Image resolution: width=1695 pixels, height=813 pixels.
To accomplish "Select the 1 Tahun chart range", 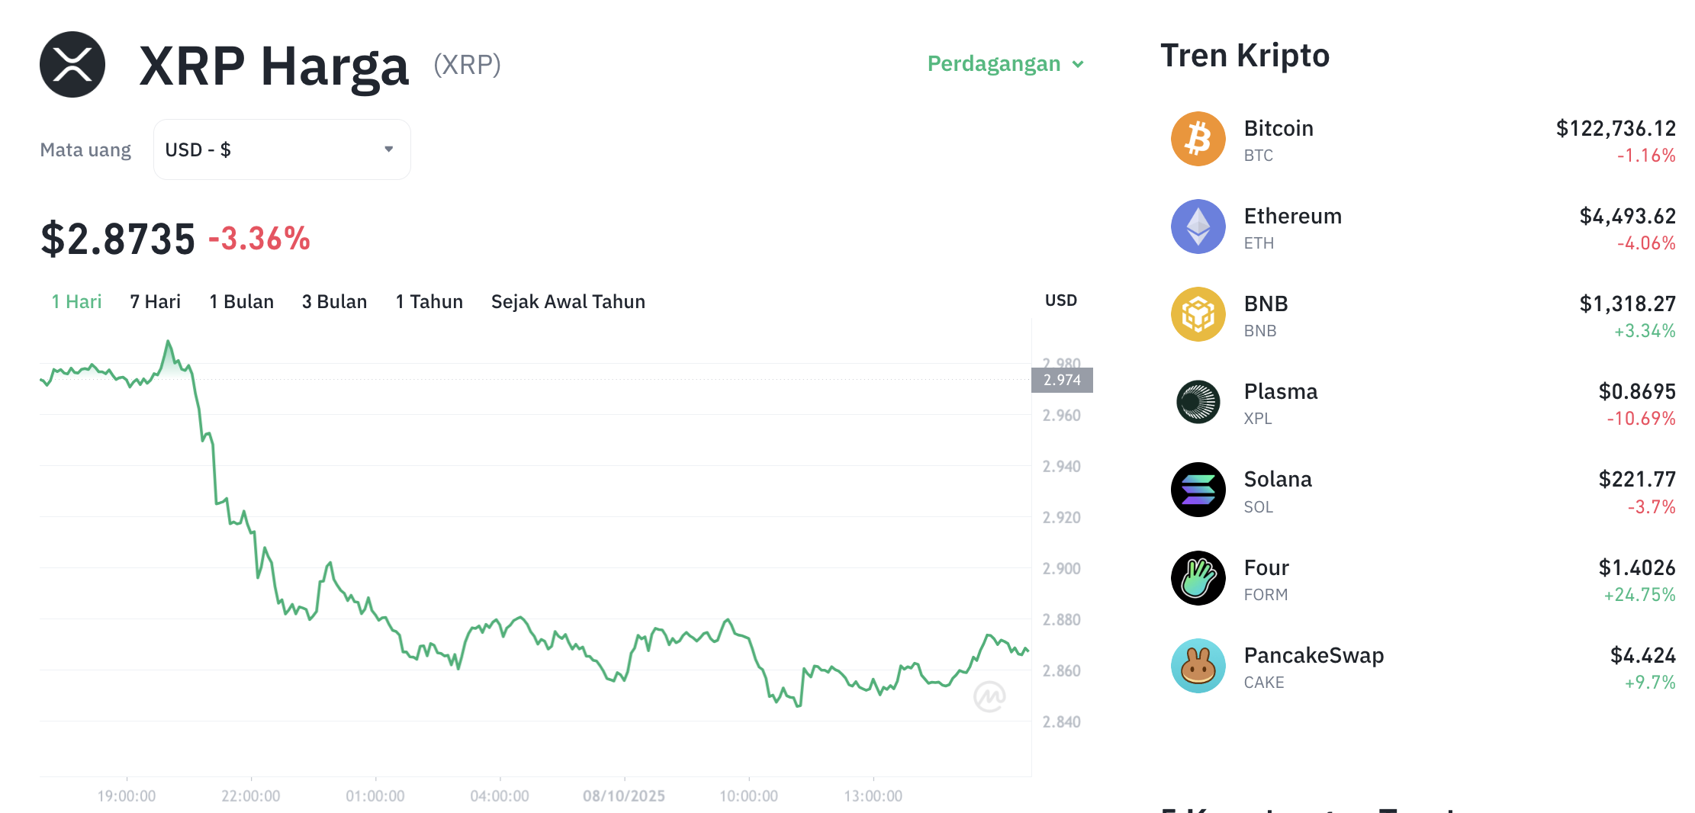I will tap(429, 302).
